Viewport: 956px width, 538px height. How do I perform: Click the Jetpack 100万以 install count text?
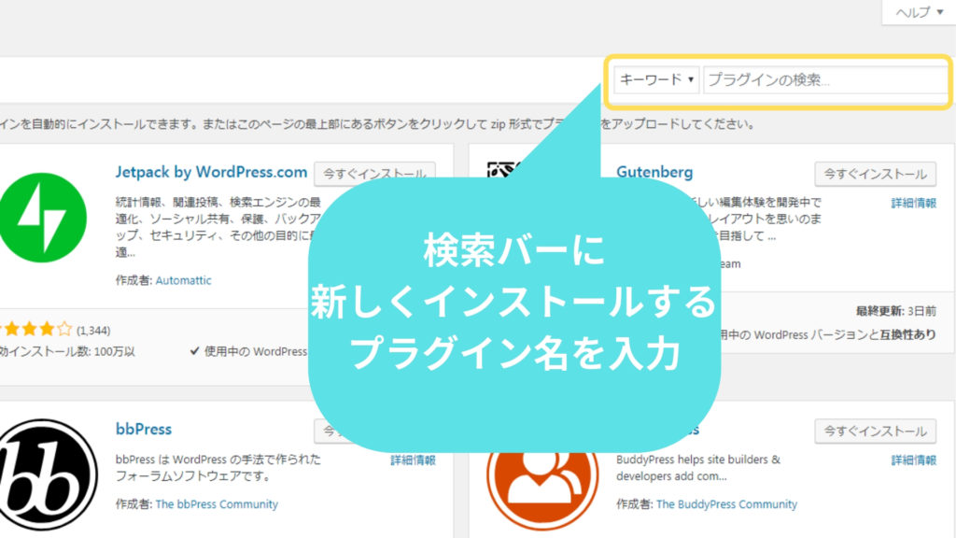(67, 352)
